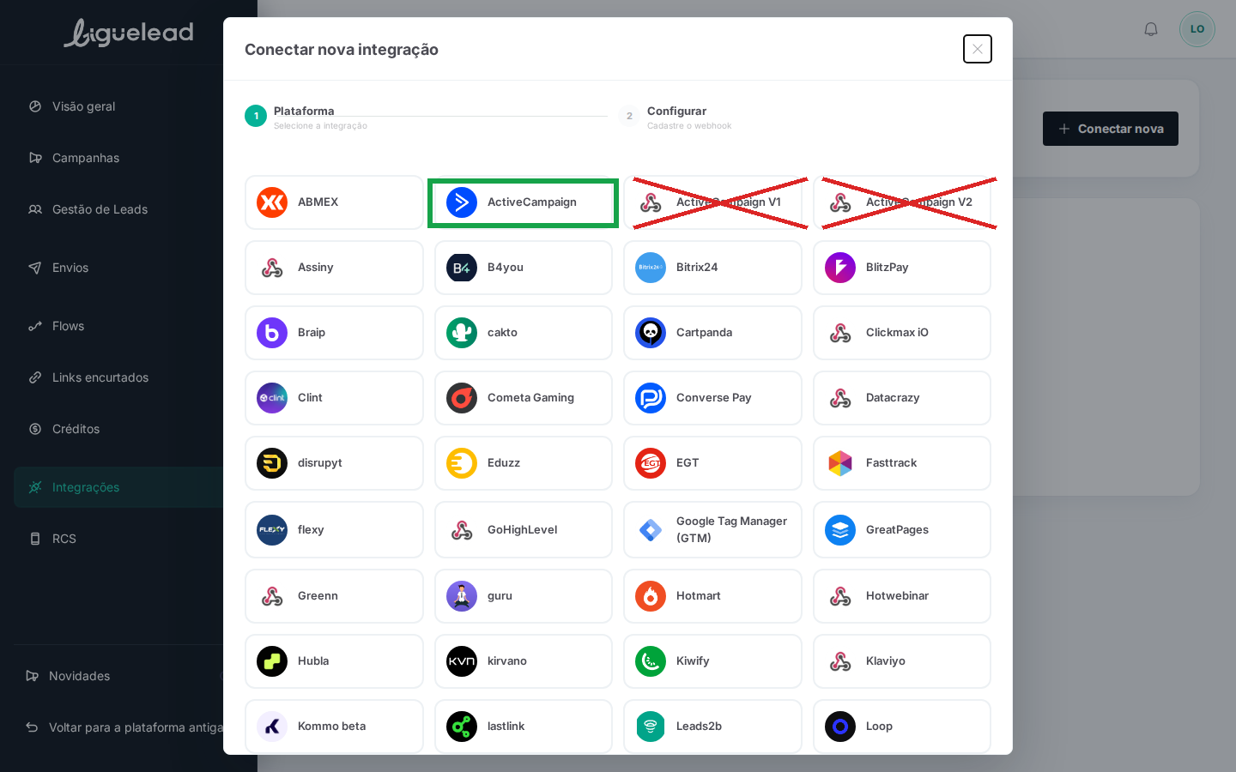
Task: Choose the cakto cactus icon
Action: click(462, 333)
